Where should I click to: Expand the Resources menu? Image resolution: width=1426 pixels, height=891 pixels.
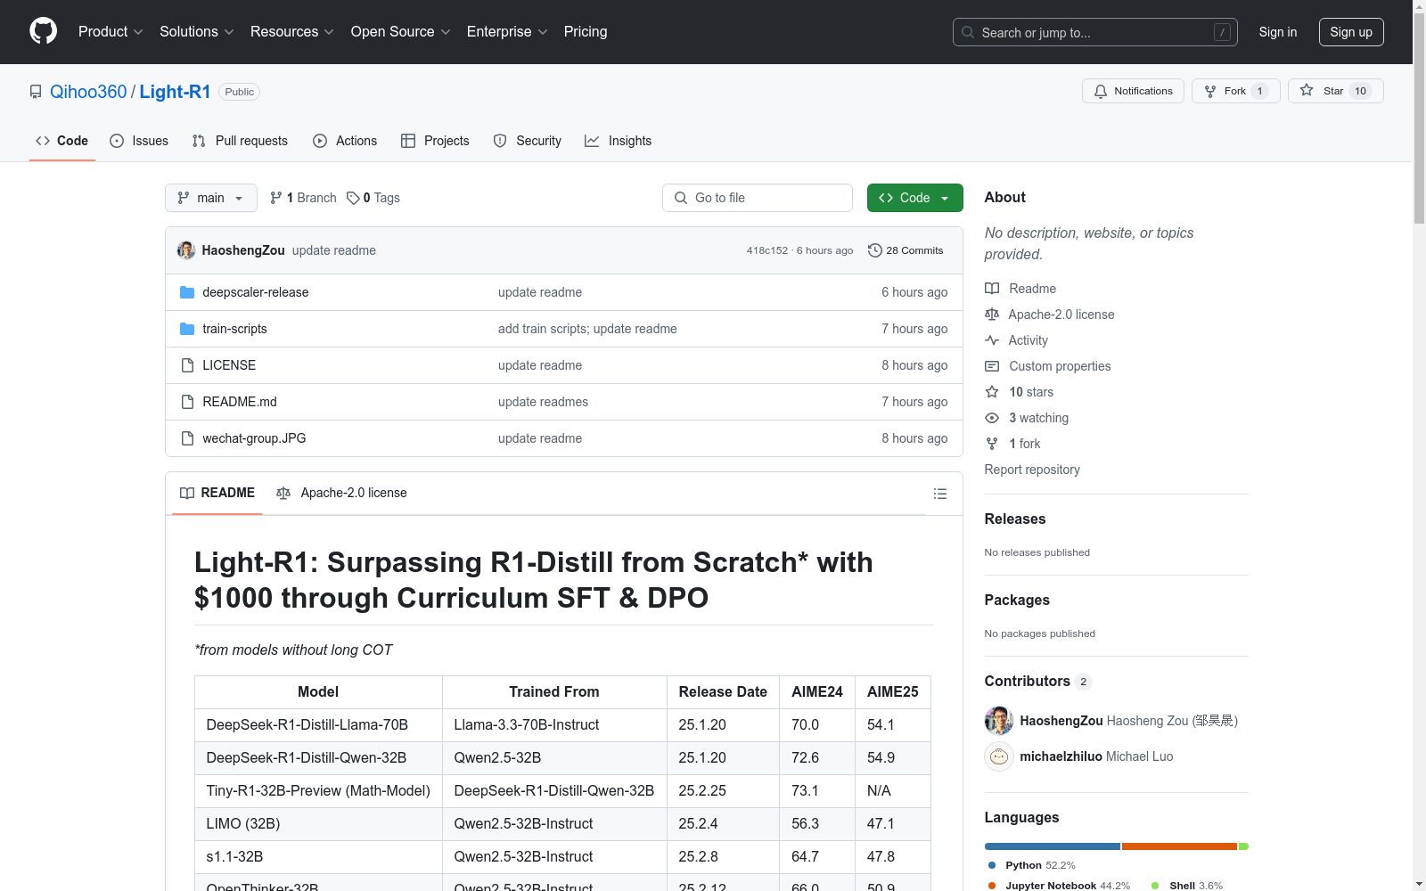pyautogui.click(x=292, y=32)
